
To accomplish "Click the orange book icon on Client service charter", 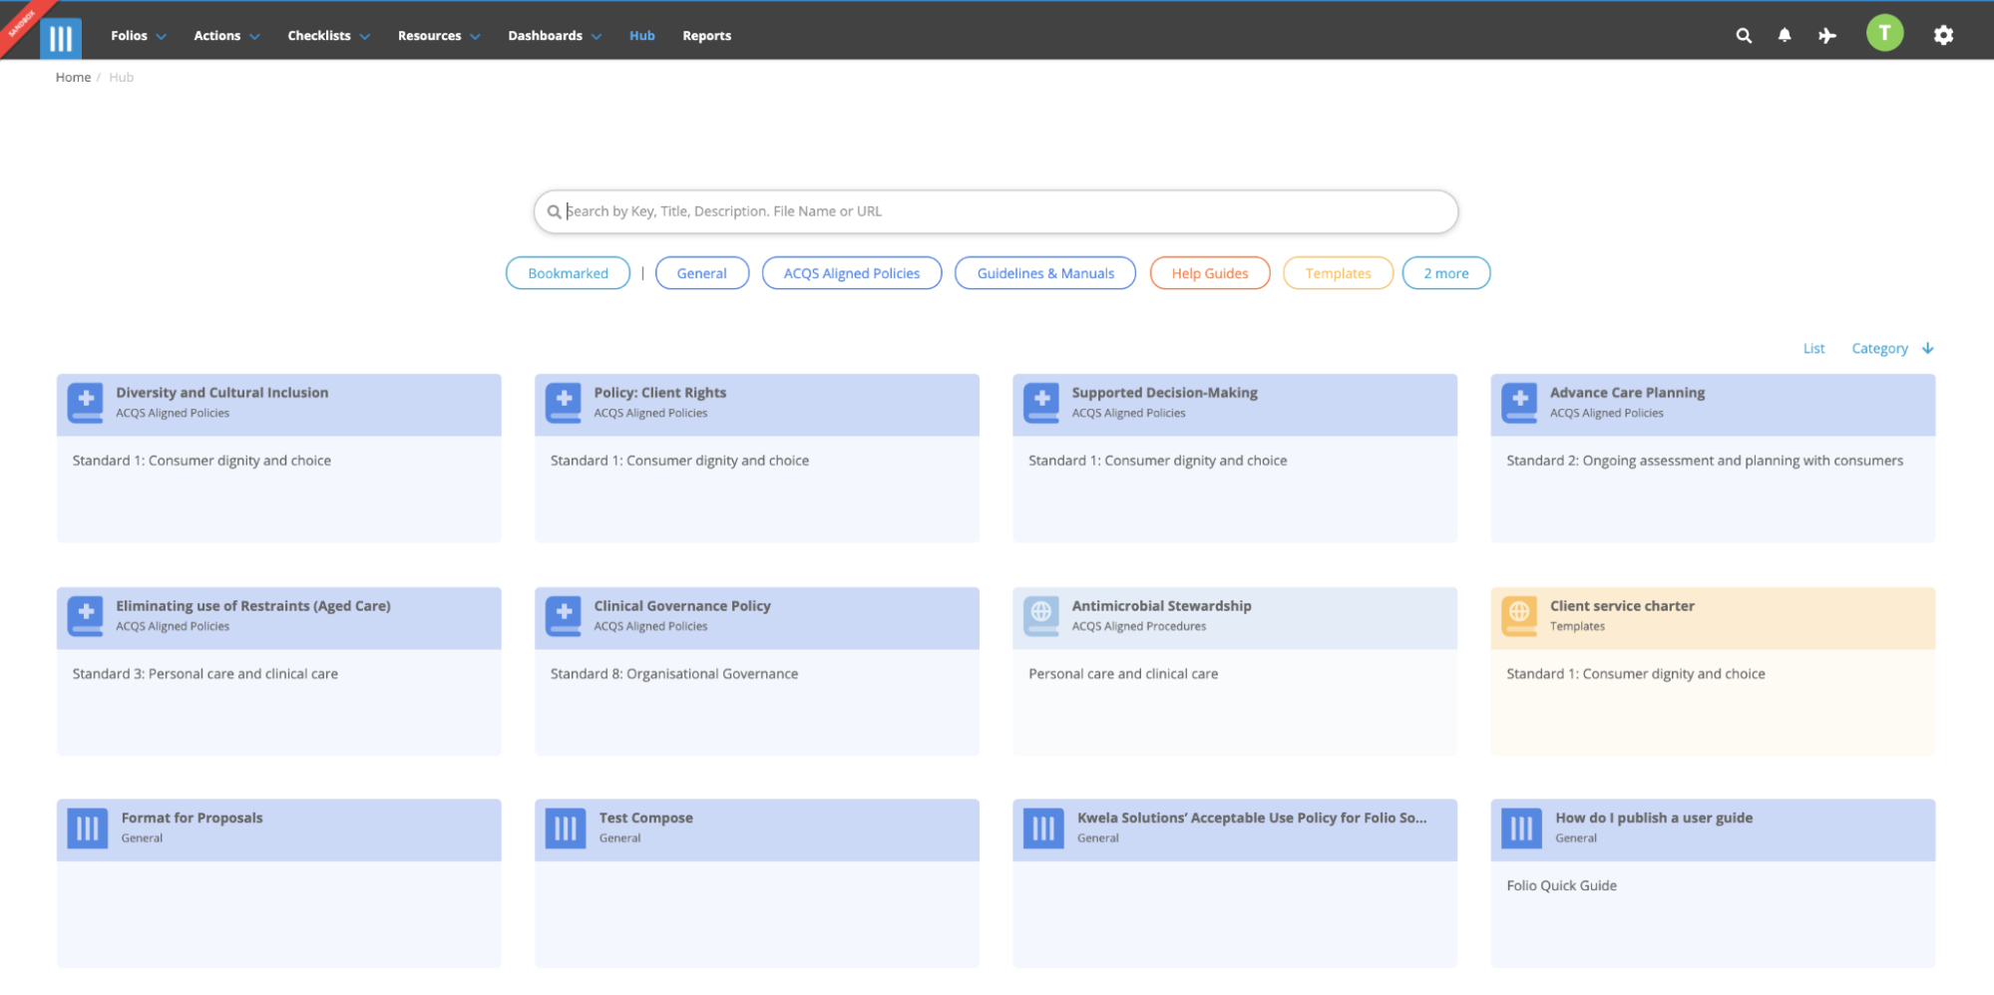I will [x=1519, y=616].
